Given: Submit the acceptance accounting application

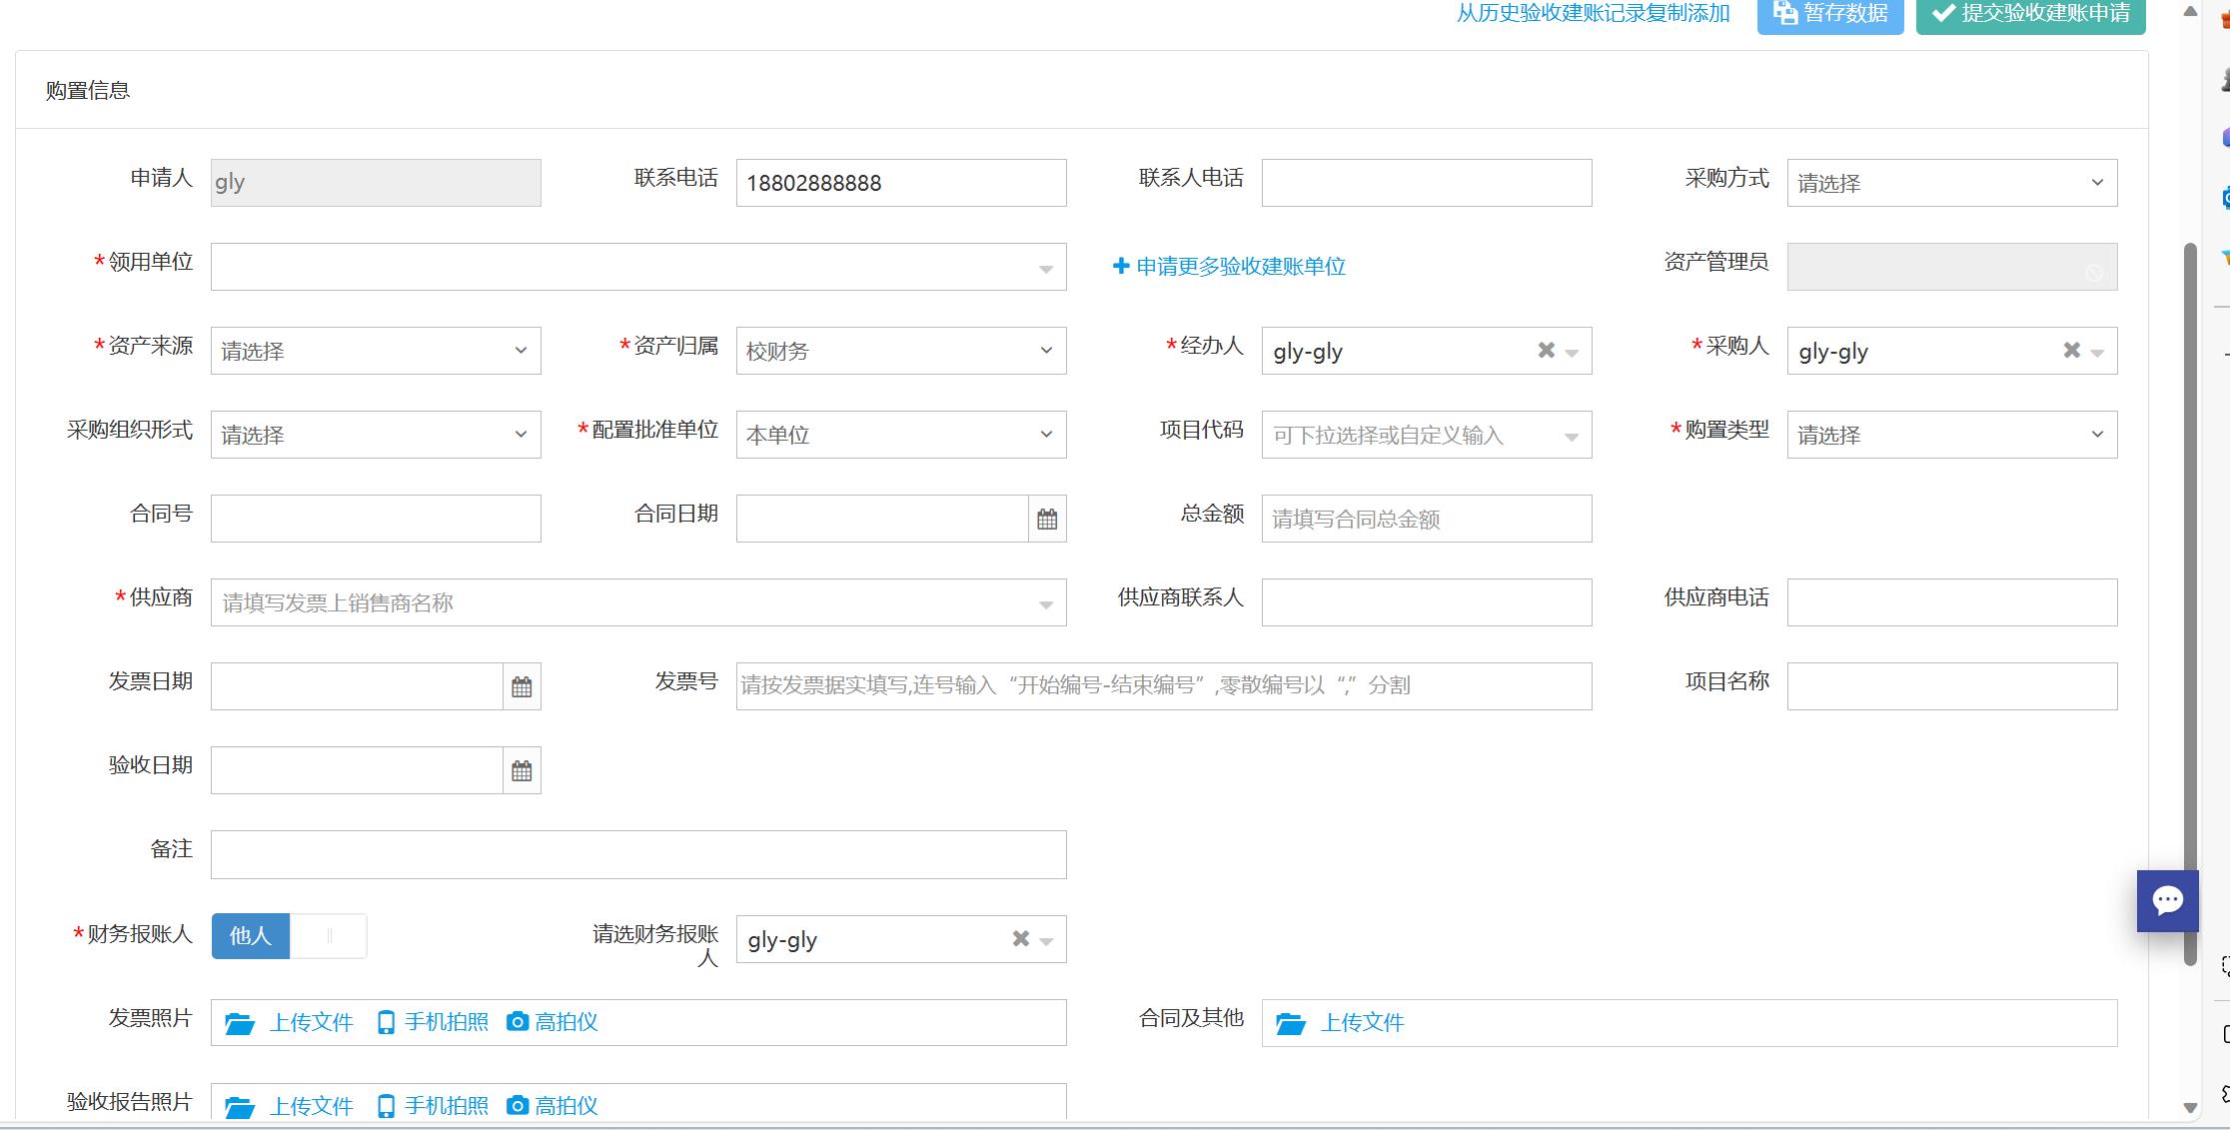Looking at the screenshot, I should (2030, 14).
